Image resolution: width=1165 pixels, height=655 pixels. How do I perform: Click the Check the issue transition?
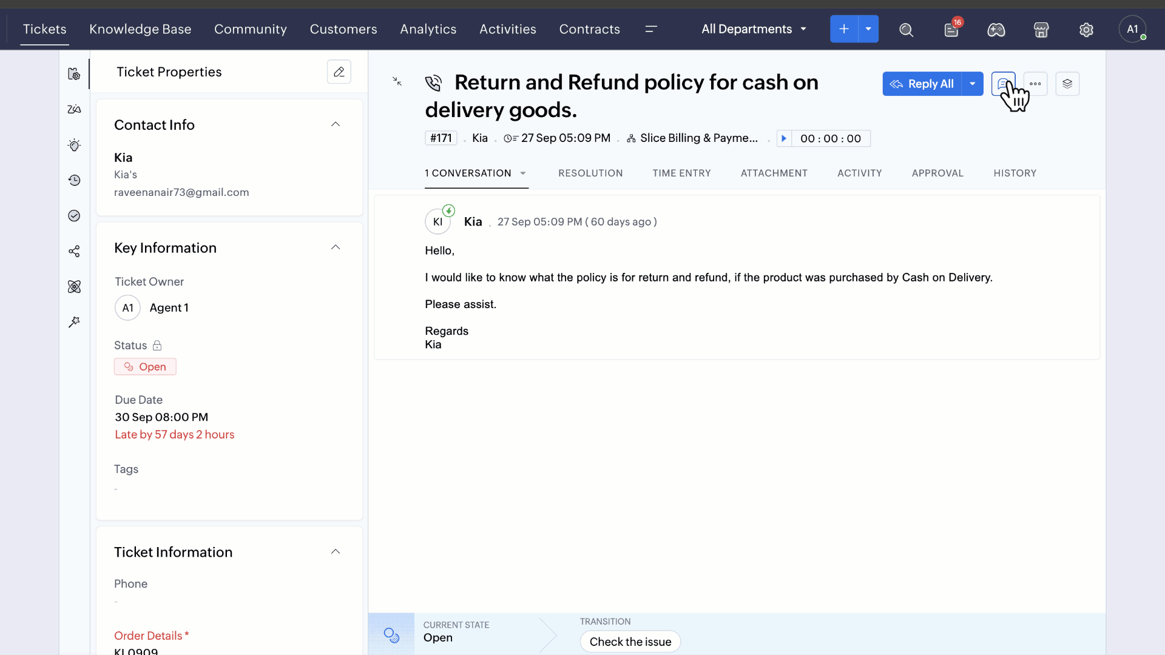(x=630, y=642)
